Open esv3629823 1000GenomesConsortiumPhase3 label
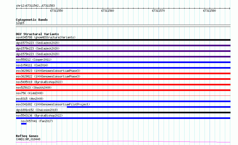The width and height of the screenshot is (238, 145). 48,71
